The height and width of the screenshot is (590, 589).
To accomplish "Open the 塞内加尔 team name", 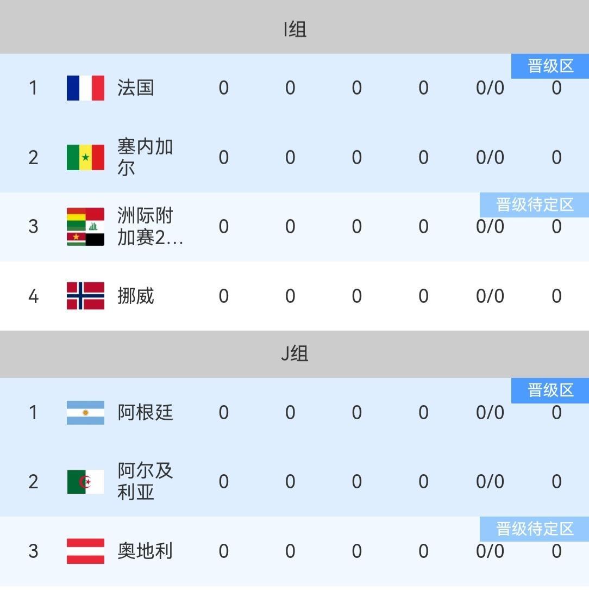I will [145, 157].
